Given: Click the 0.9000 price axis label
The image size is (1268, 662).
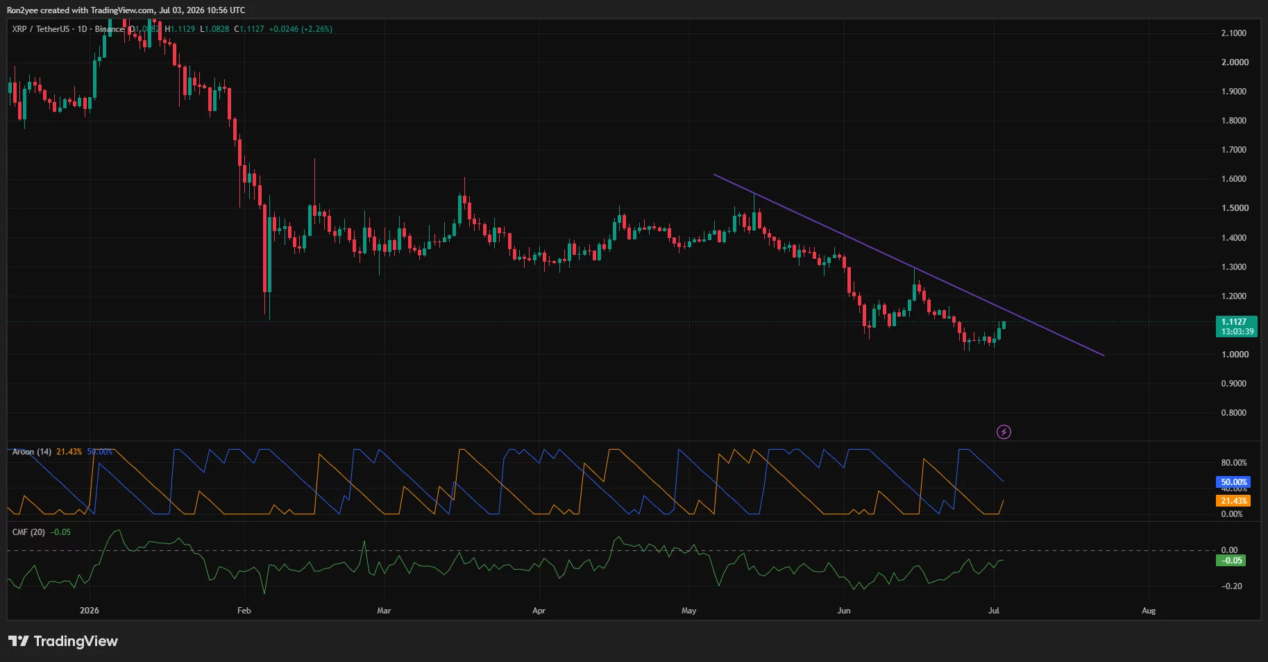Looking at the screenshot, I should [1234, 384].
